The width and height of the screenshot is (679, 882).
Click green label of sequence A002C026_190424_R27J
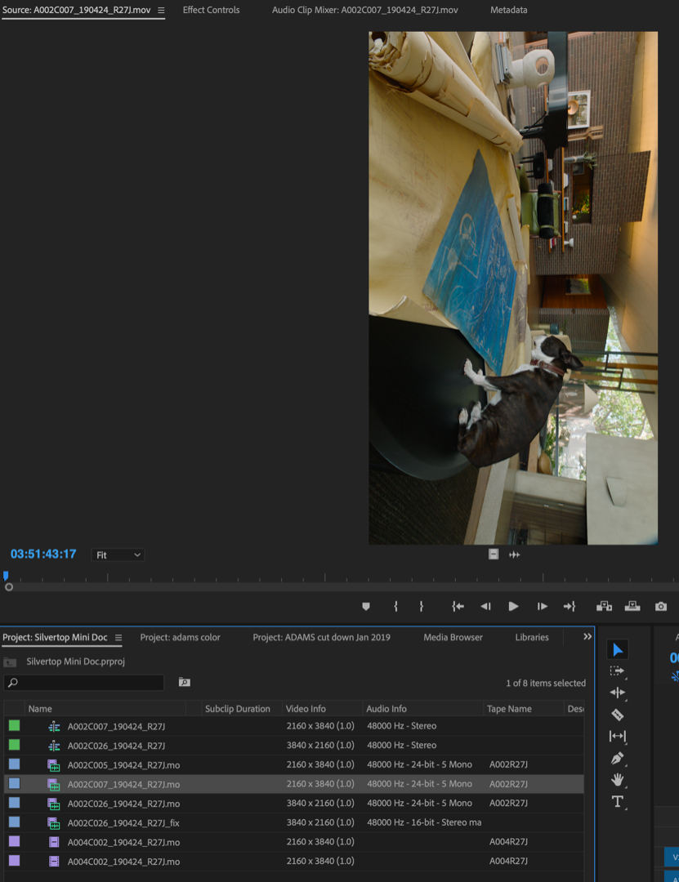point(14,745)
